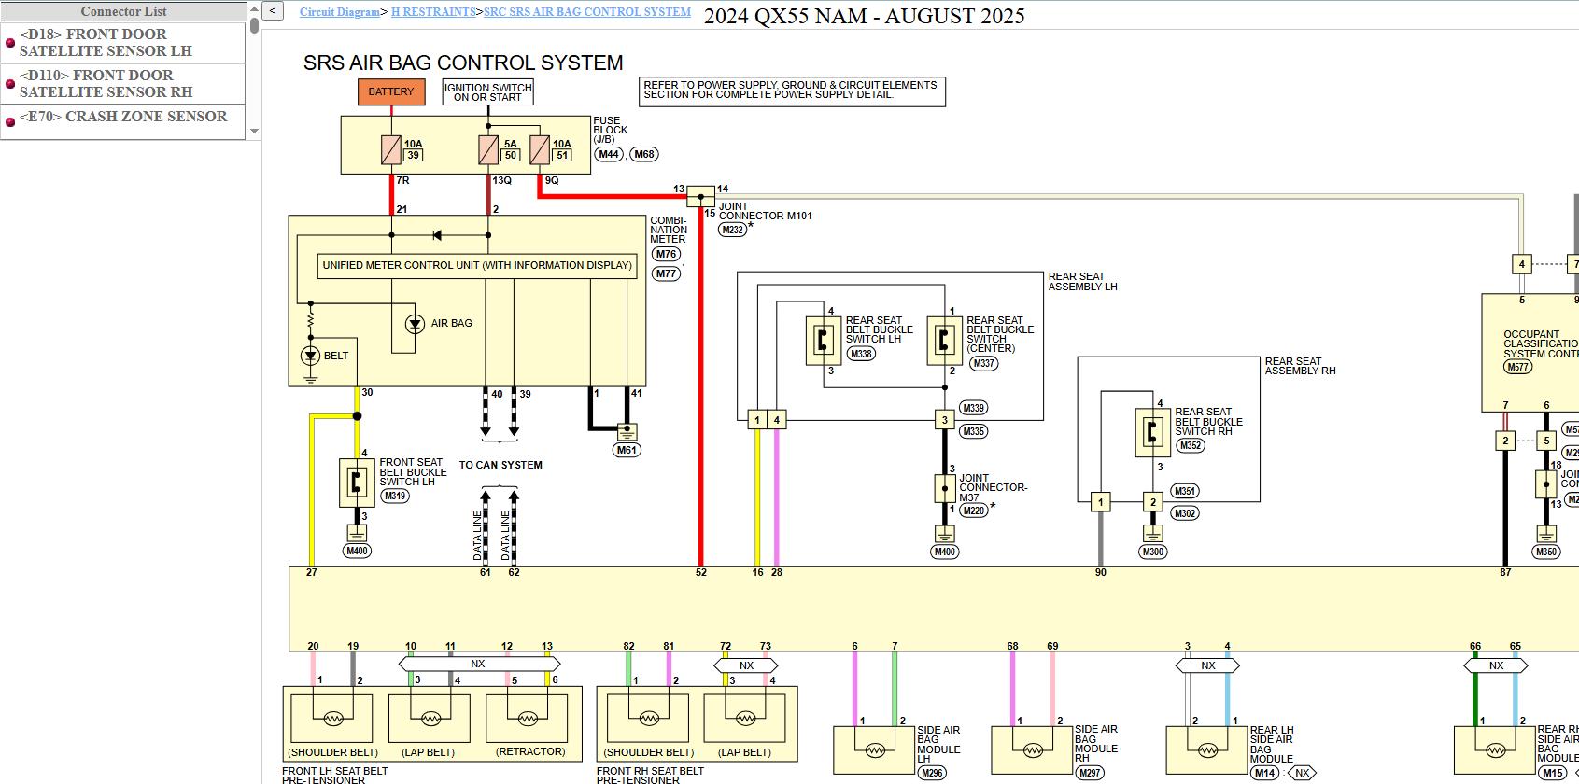The height and width of the screenshot is (784, 1579).
Task: Go to the Circuit Diagram breadcrumb link
Action: click(340, 12)
